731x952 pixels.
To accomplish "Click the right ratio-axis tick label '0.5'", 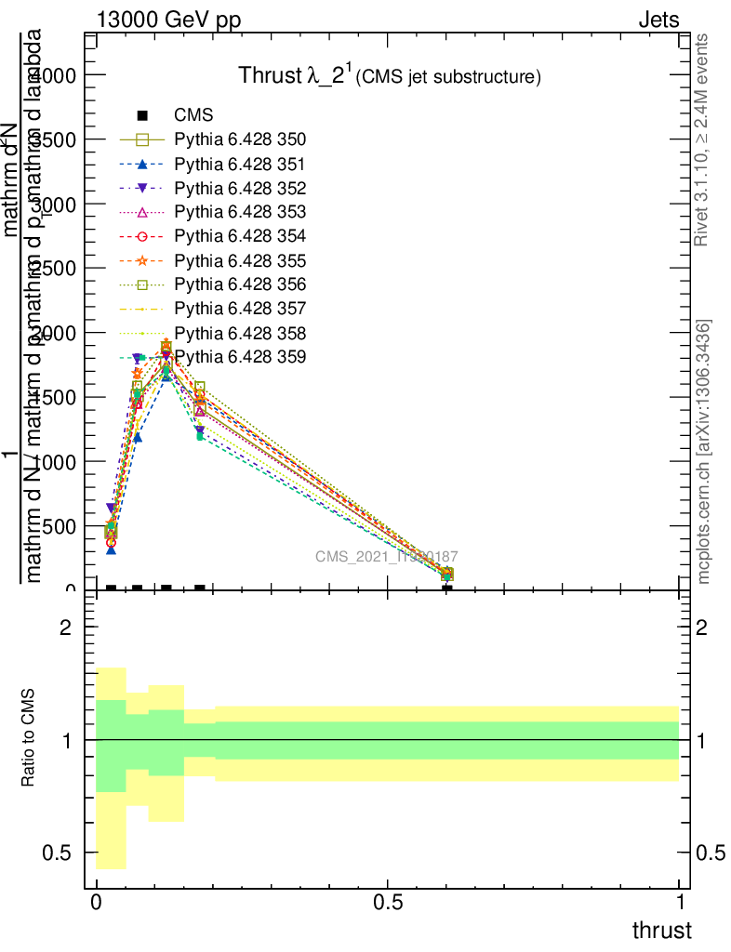I will [x=711, y=853].
